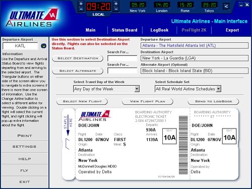Click the plus button left of local clock
Viewport: 252px width, 189px height.
[x=81, y=4]
